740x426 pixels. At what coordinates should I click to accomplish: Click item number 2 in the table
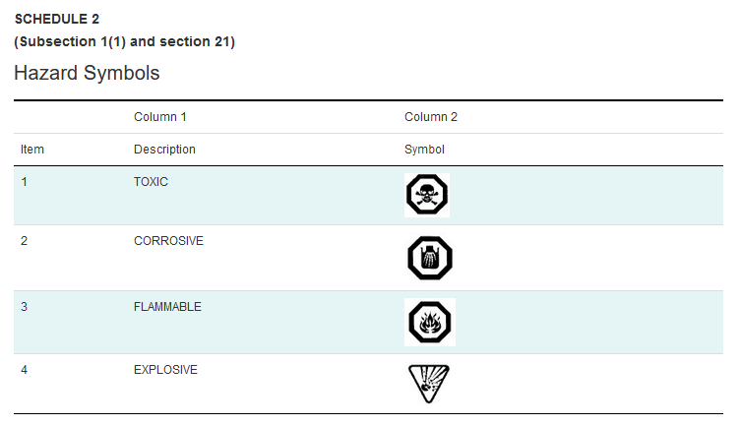[x=24, y=241]
